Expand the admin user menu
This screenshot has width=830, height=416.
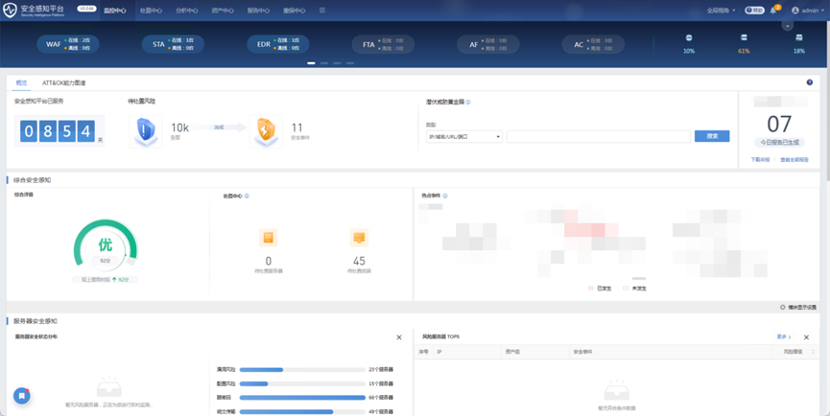[x=809, y=11]
